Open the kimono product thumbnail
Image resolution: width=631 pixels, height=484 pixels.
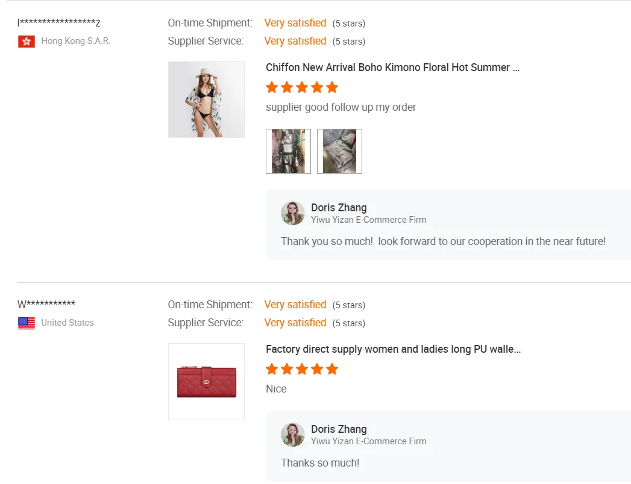(206, 99)
